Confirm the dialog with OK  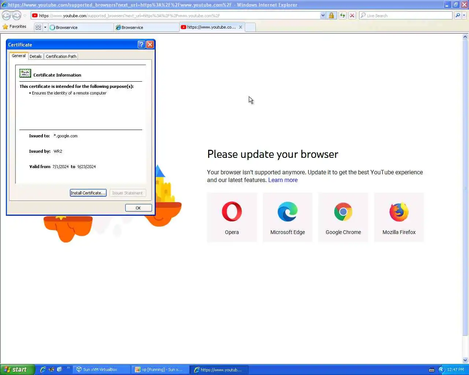tap(139, 208)
